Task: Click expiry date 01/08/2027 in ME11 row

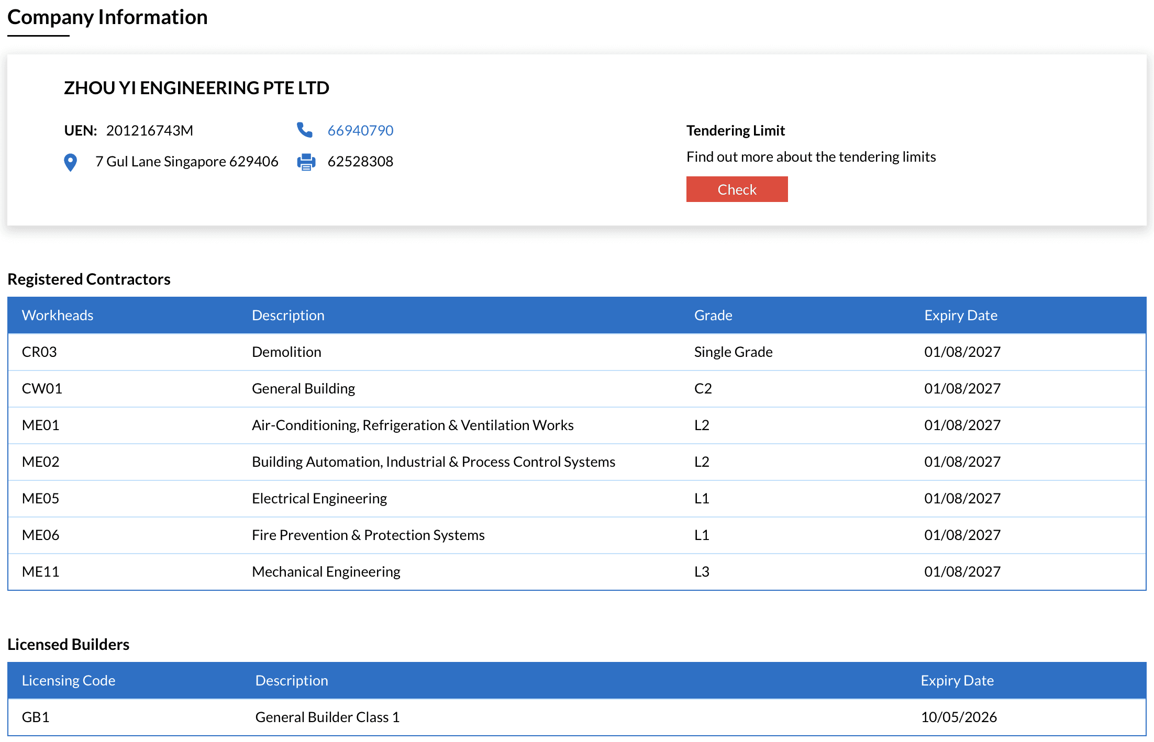Action: (x=962, y=571)
